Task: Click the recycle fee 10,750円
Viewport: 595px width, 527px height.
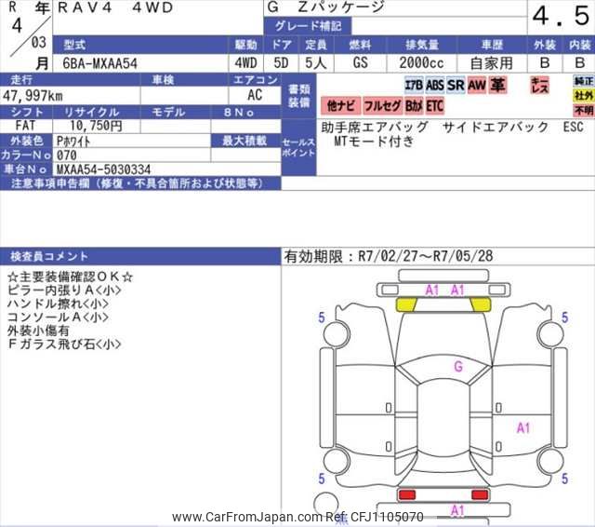Action: click(x=96, y=126)
